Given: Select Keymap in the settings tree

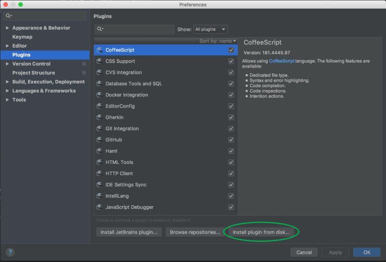Looking at the screenshot, I should 22,37.
